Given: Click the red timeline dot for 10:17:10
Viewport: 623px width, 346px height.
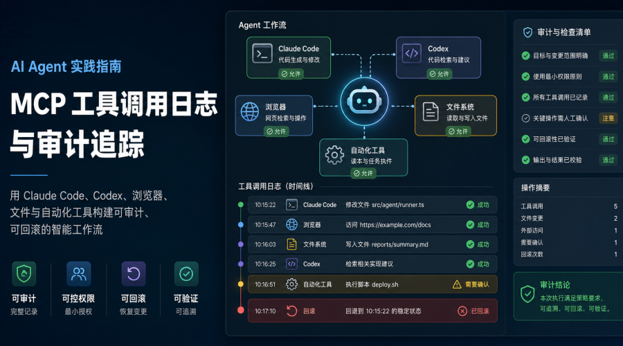Looking at the screenshot, I should (241, 310).
